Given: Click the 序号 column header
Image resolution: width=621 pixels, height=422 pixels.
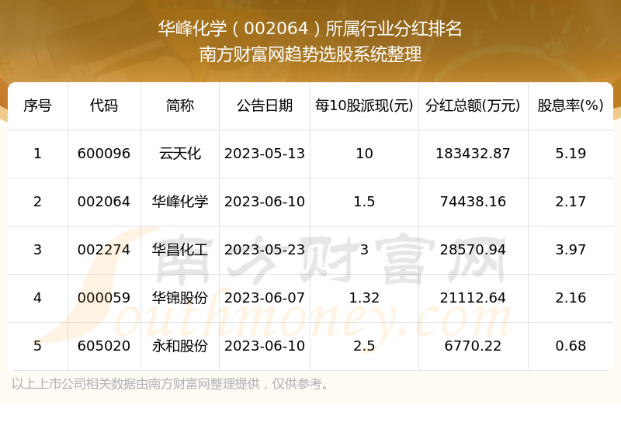Looking at the screenshot, I should click(x=37, y=105).
